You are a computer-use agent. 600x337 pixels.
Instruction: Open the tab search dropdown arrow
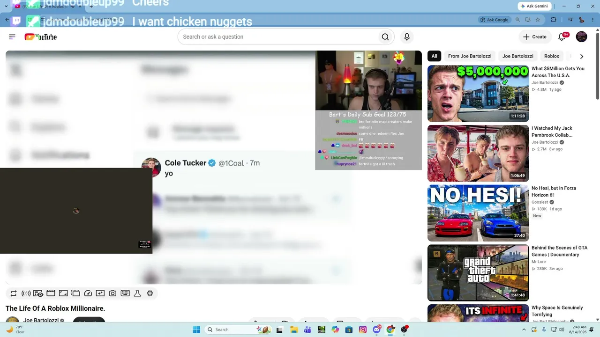[6, 7]
